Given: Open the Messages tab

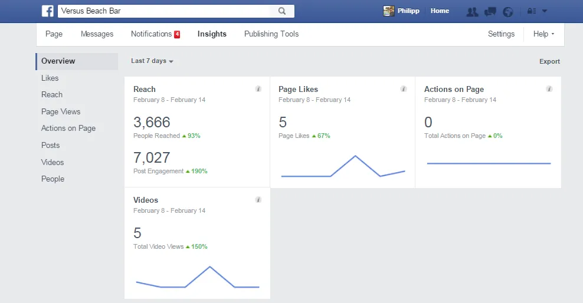Looking at the screenshot, I should [97, 34].
